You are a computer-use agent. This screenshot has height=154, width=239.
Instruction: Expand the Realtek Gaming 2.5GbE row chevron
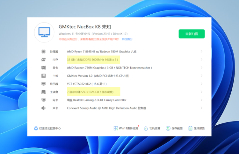point(201,100)
